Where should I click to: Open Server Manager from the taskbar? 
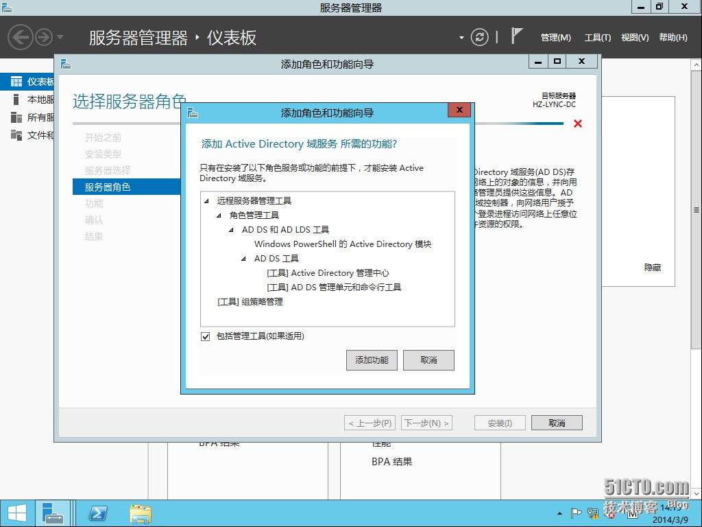[x=52, y=513]
